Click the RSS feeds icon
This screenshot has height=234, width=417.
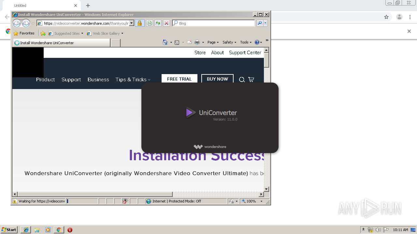(x=177, y=42)
